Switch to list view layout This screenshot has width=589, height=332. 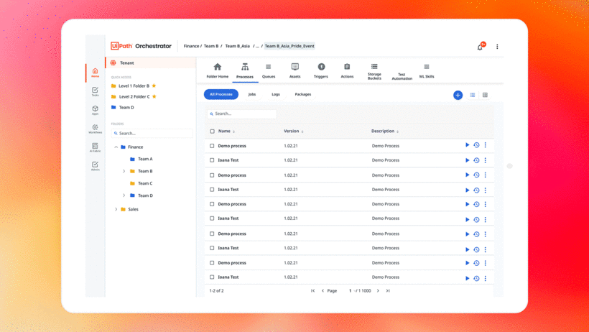point(473,95)
